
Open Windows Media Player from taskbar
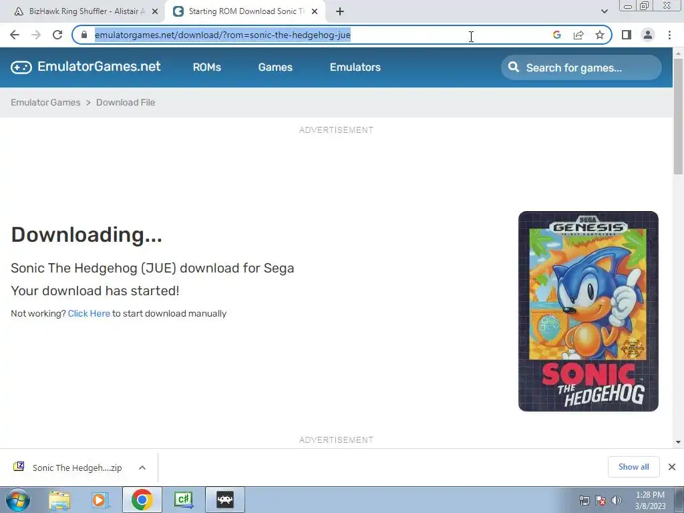(100, 500)
